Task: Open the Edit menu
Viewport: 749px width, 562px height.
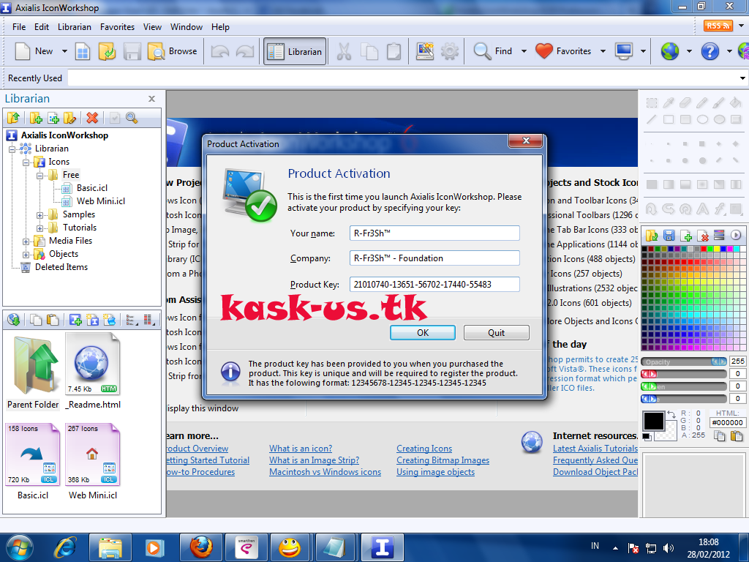Action: pos(42,27)
